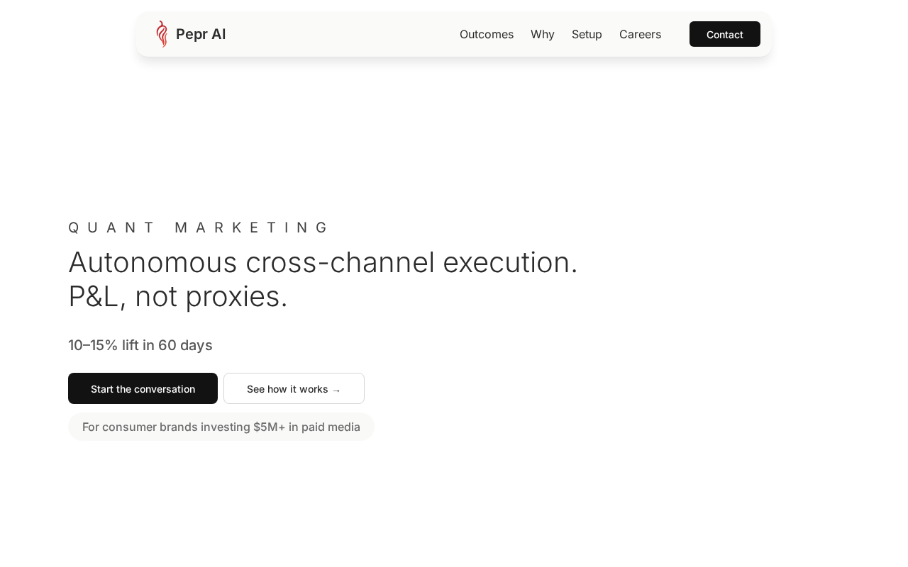The height and width of the screenshot is (567, 908).
Task: Click the QUANT eyebrow word
Action: click(111, 228)
